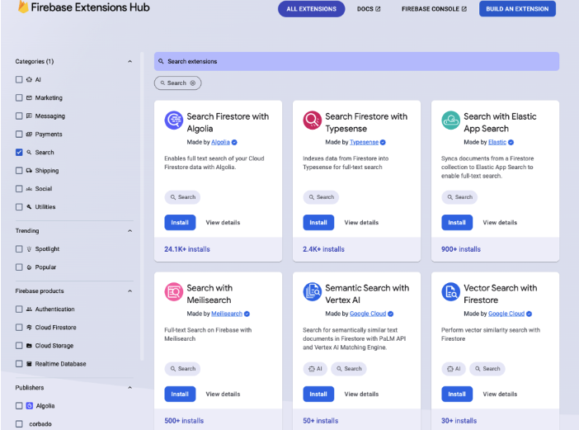Collapse the Categories section chevron
579x430 pixels.
(x=130, y=61)
